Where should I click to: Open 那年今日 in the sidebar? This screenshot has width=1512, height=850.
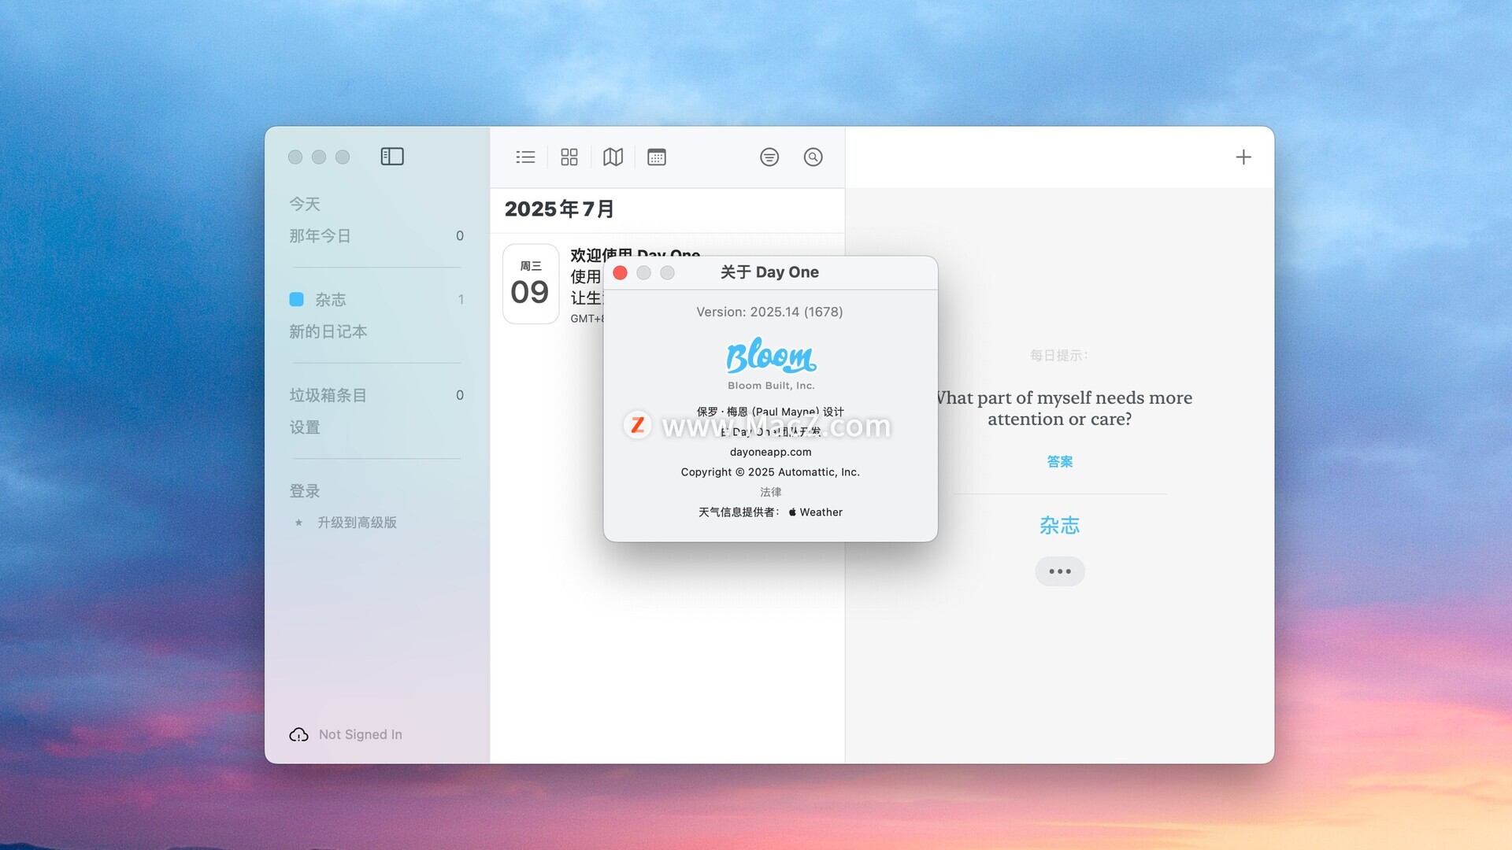pyautogui.click(x=320, y=236)
